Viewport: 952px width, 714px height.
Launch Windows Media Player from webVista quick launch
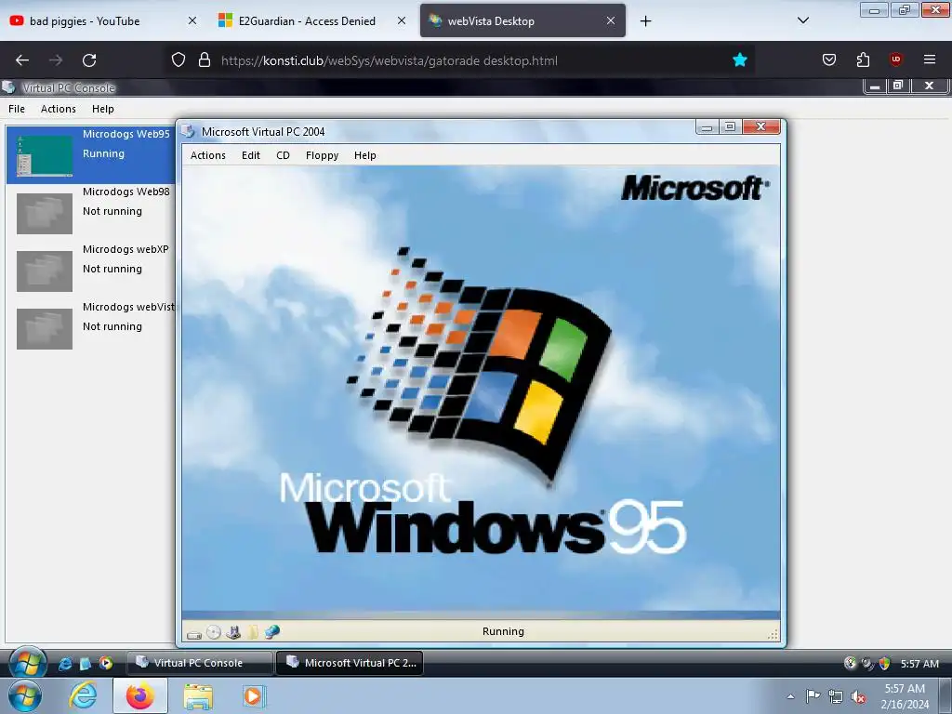pos(106,663)
